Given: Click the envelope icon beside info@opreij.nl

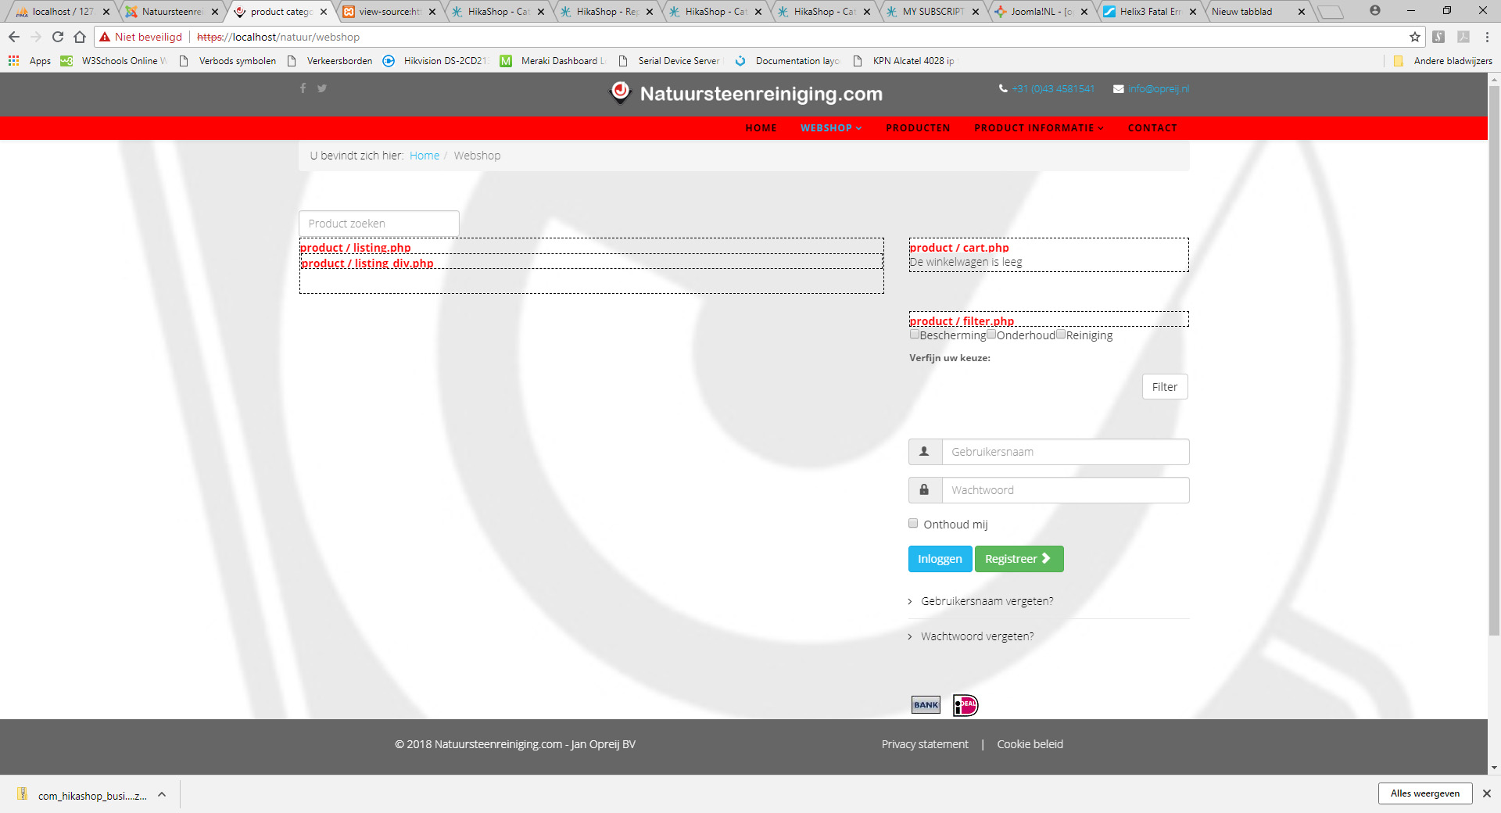Looking at the screenshot, I should click(x=1119, y=88).
